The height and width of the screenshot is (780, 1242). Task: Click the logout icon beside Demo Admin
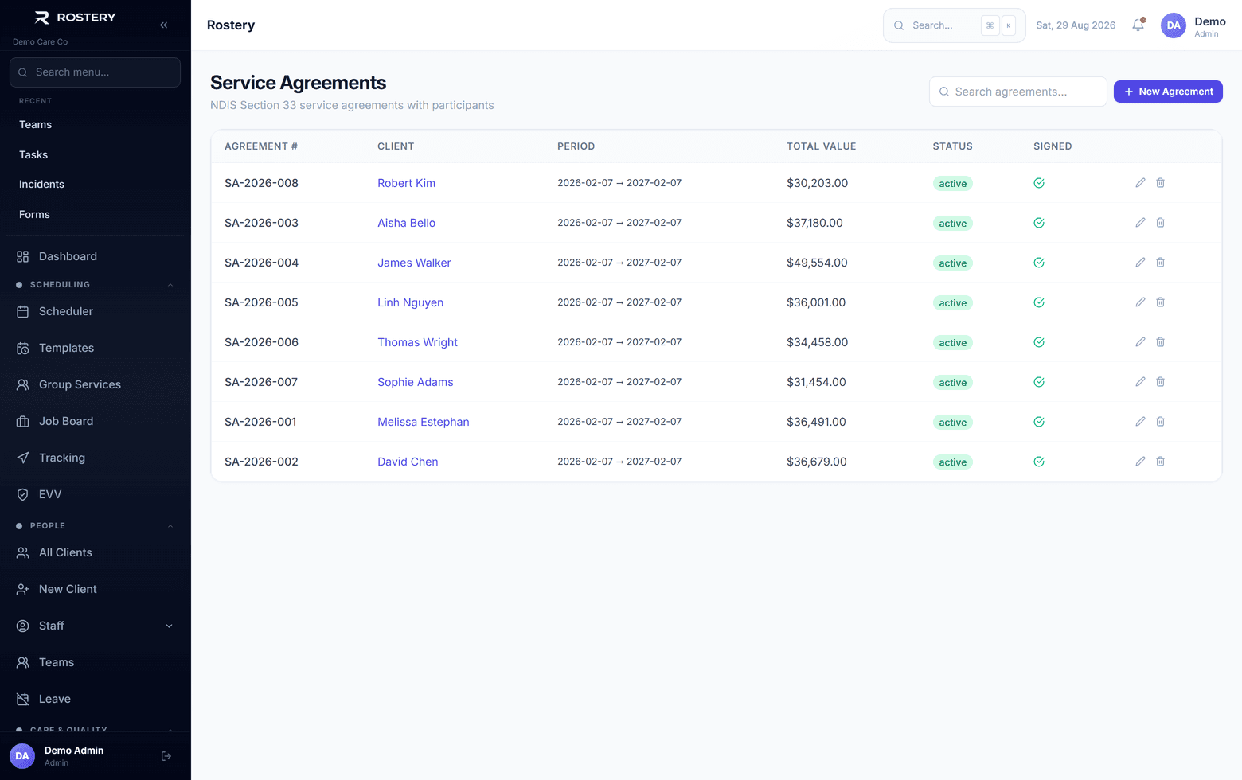(166, 756)
